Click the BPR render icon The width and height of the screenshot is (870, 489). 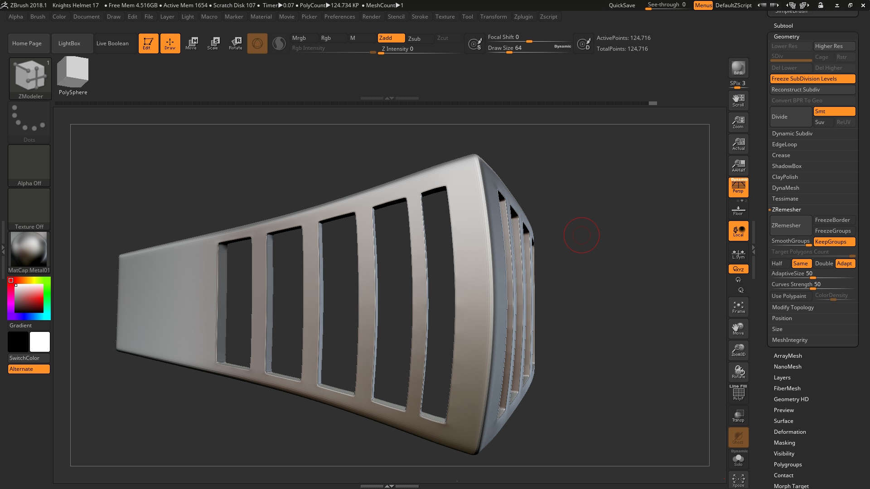(738, 68)
